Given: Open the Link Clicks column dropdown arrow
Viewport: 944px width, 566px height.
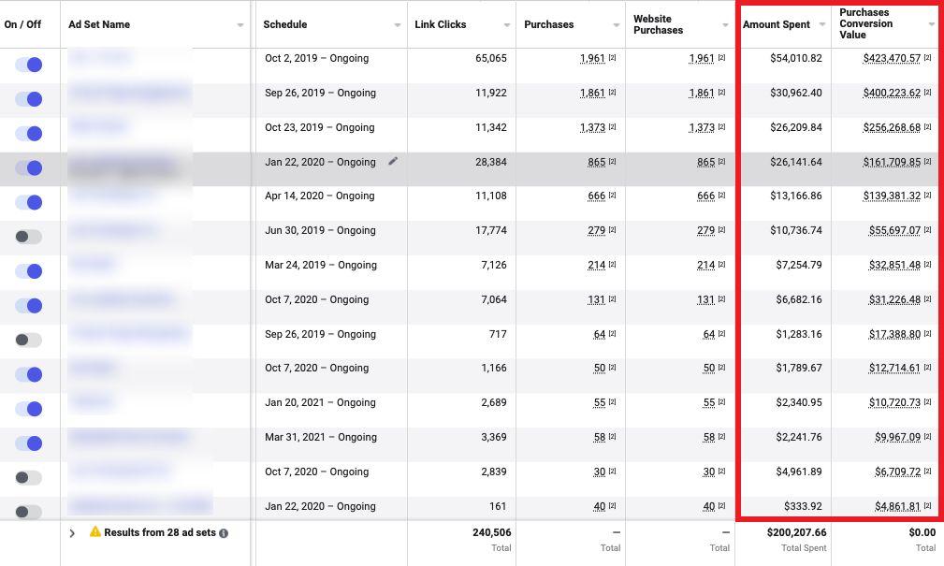Looking at the screenshot, I should pos(506,25).
